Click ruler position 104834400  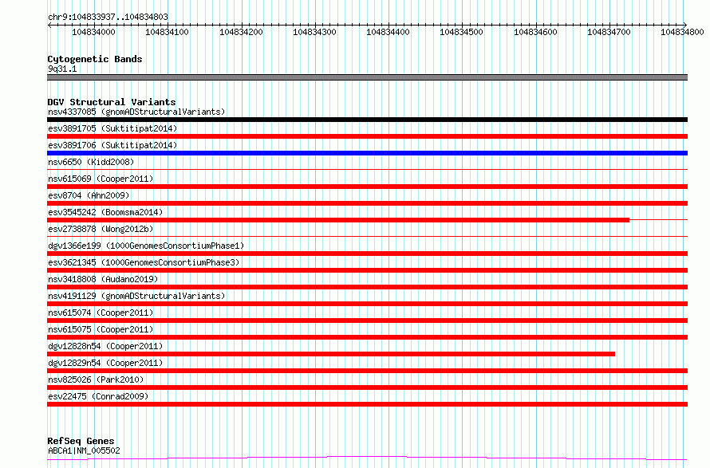click(388, 32)
